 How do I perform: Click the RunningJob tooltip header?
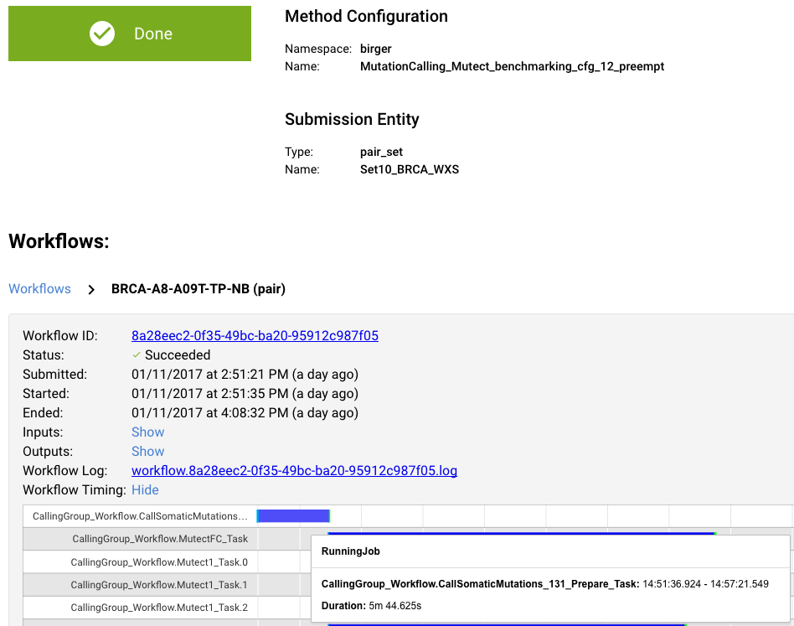tap(350, 551)
